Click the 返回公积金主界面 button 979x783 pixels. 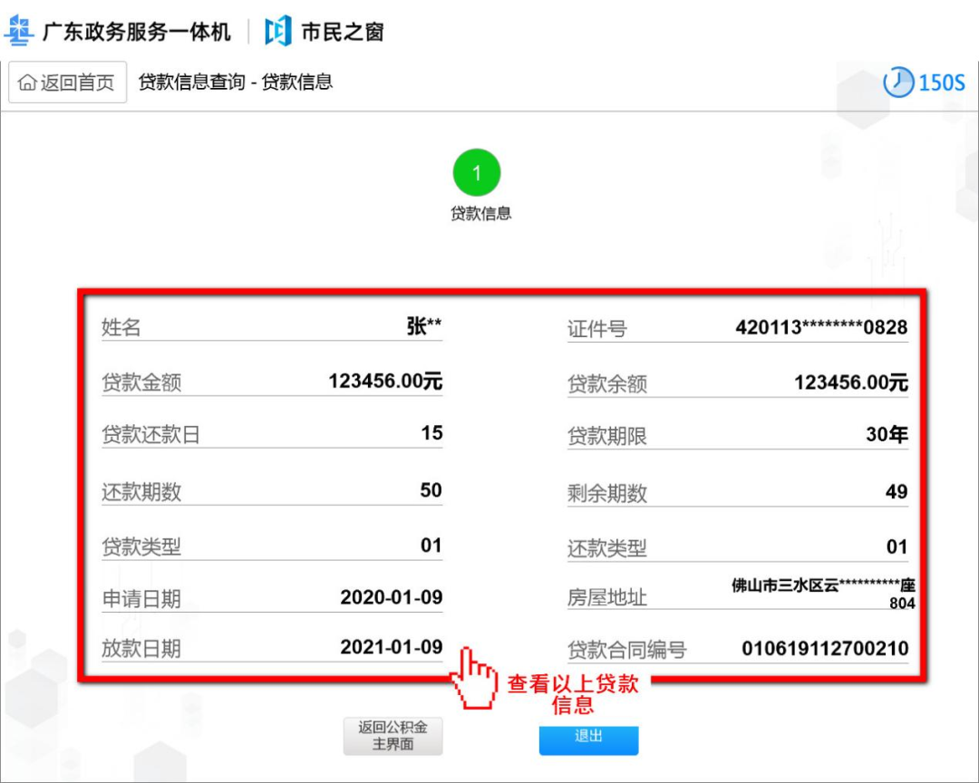tap(393, 736)
